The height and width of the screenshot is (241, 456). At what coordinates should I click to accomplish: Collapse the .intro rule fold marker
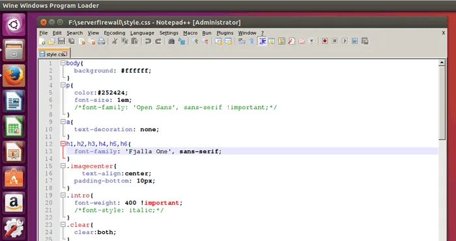click(63, 195)
